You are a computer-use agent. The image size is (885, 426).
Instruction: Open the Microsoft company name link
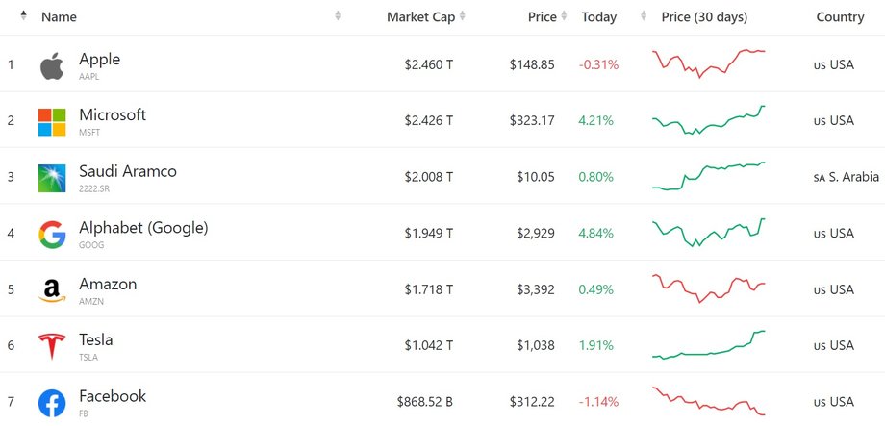[x=113, y=115]
